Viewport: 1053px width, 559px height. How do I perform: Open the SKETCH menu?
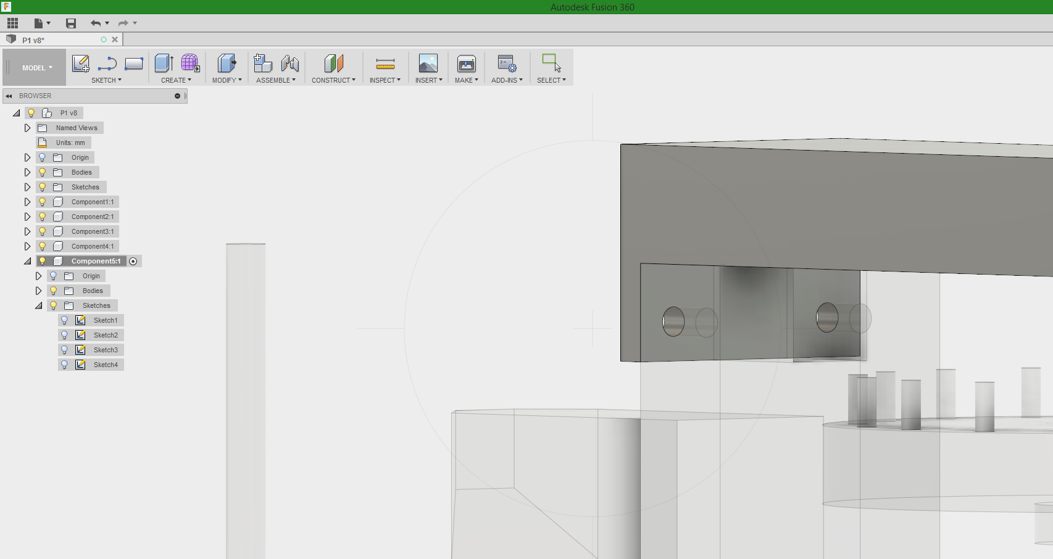click(106, 80)
